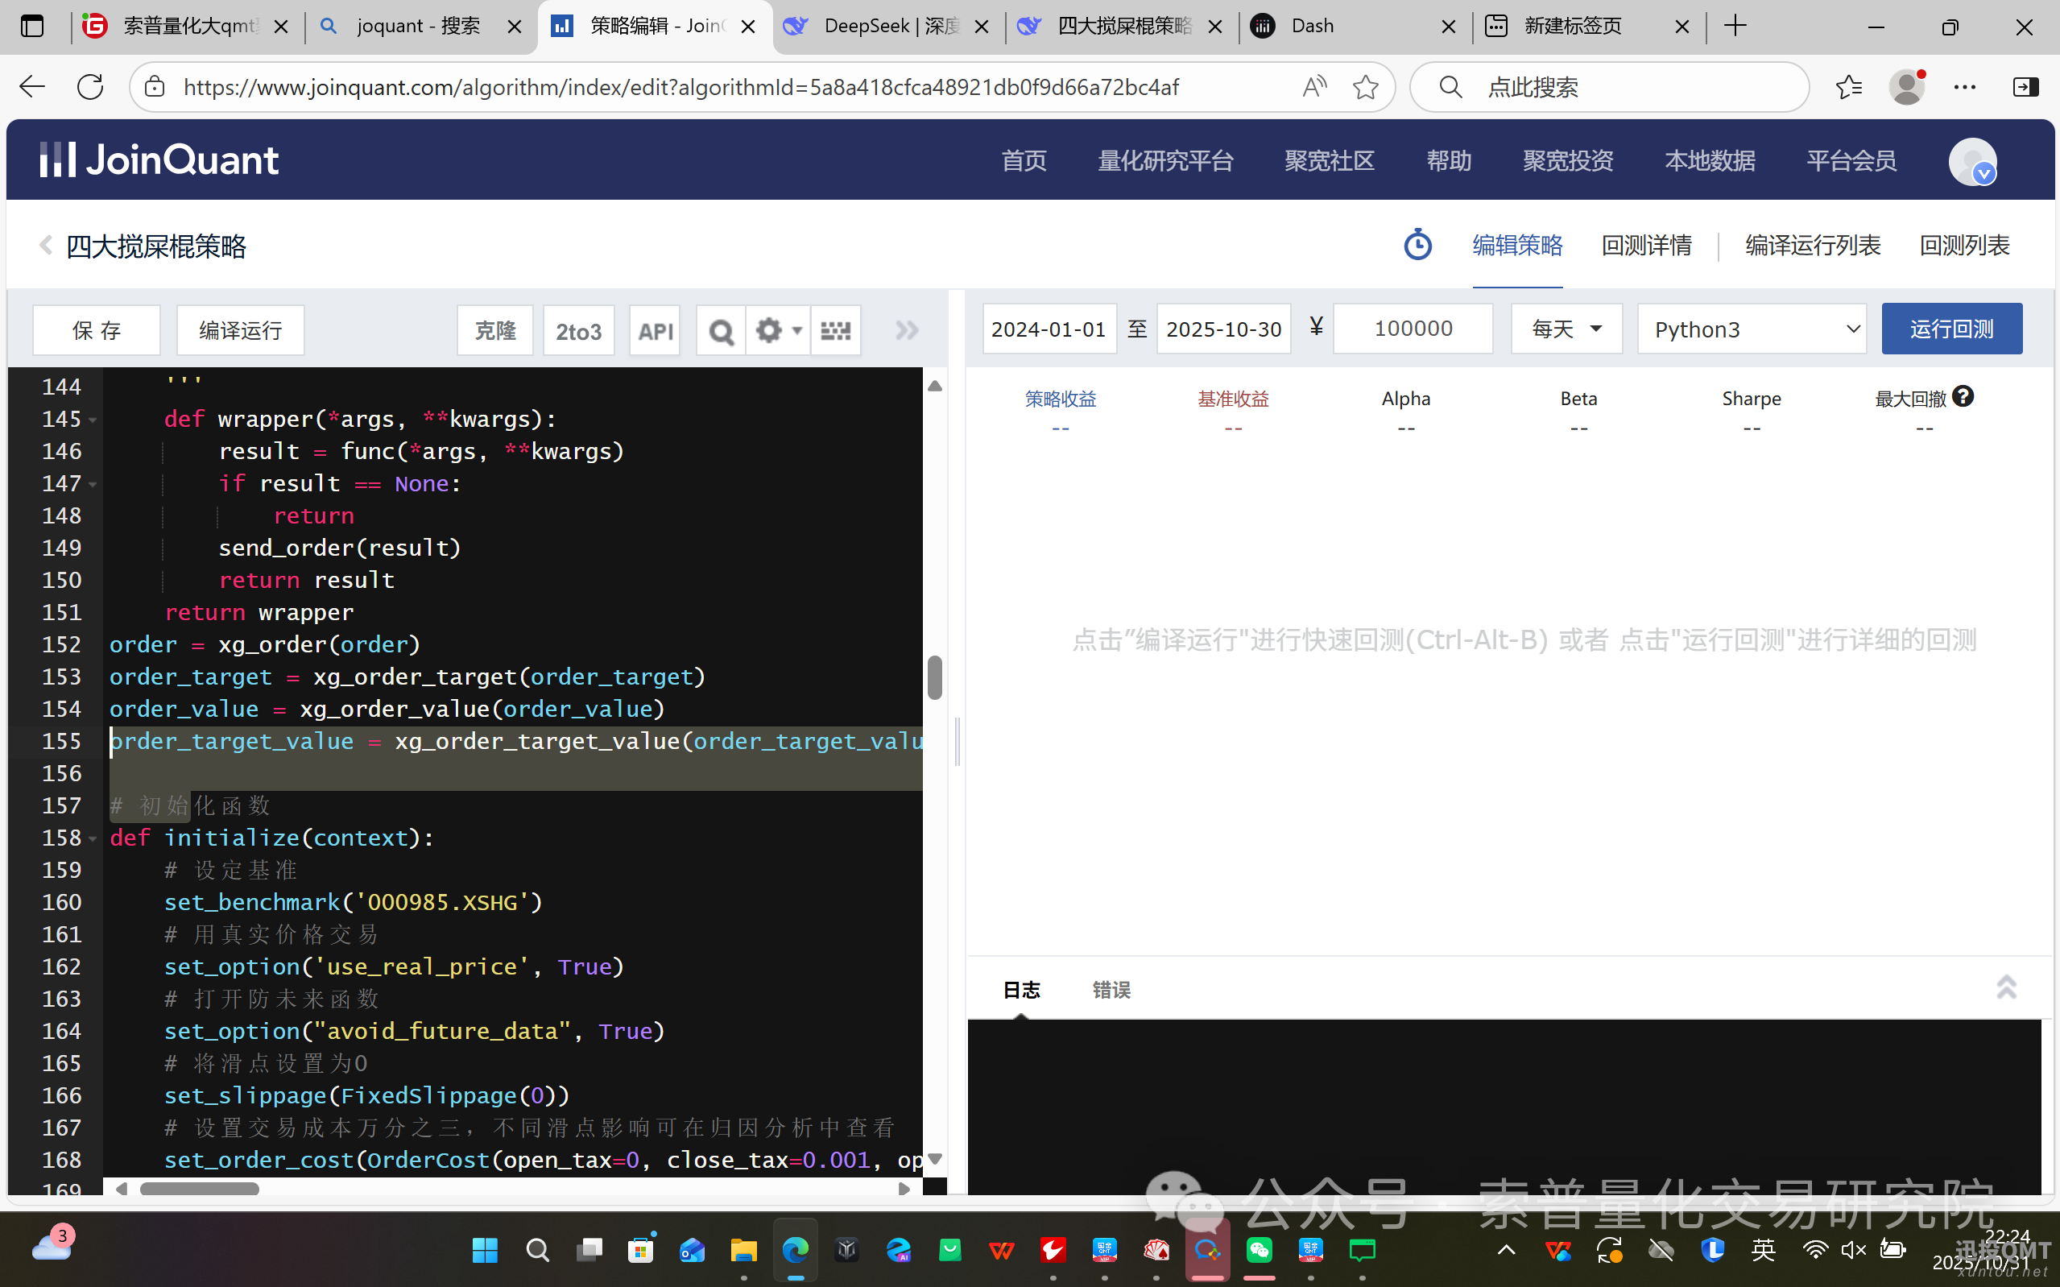Fold the initialize function at line 158

tap(93, 838)
